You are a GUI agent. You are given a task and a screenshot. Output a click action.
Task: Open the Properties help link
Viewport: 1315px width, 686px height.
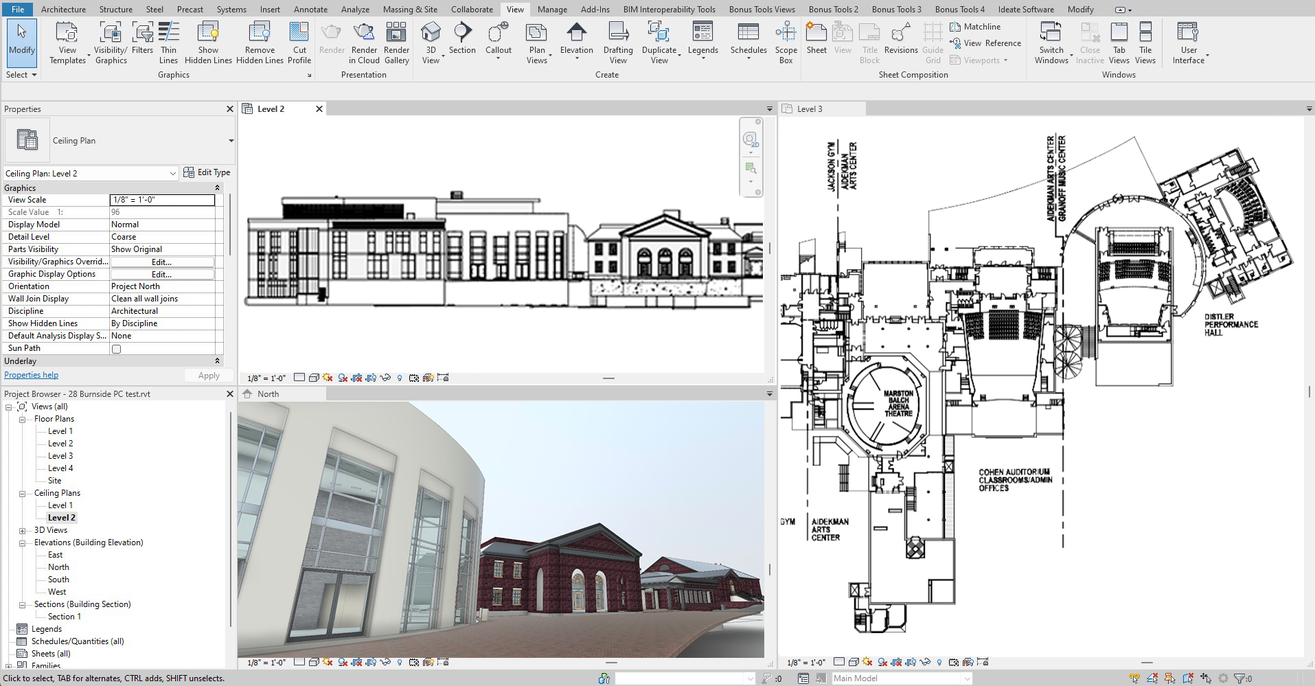[x=32, y=375]
